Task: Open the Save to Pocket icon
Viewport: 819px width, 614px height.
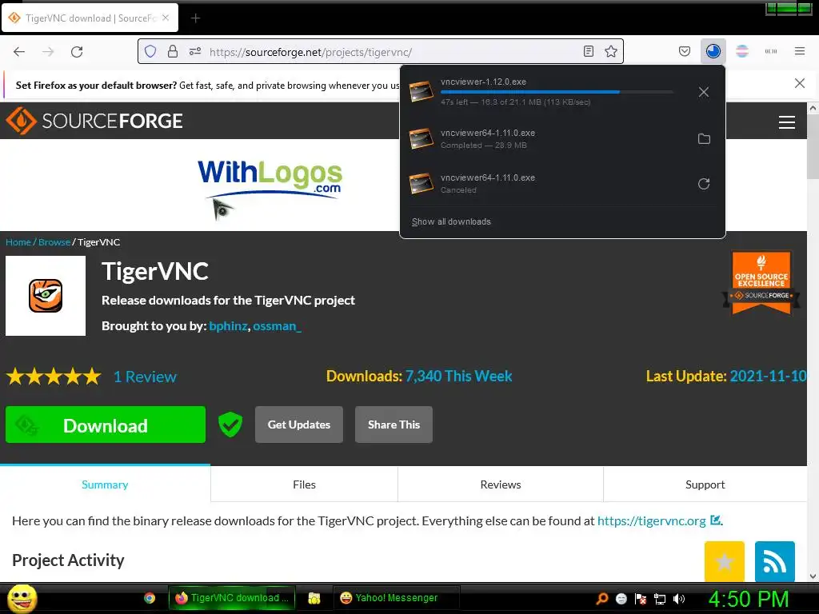Action: pos(685,51)
